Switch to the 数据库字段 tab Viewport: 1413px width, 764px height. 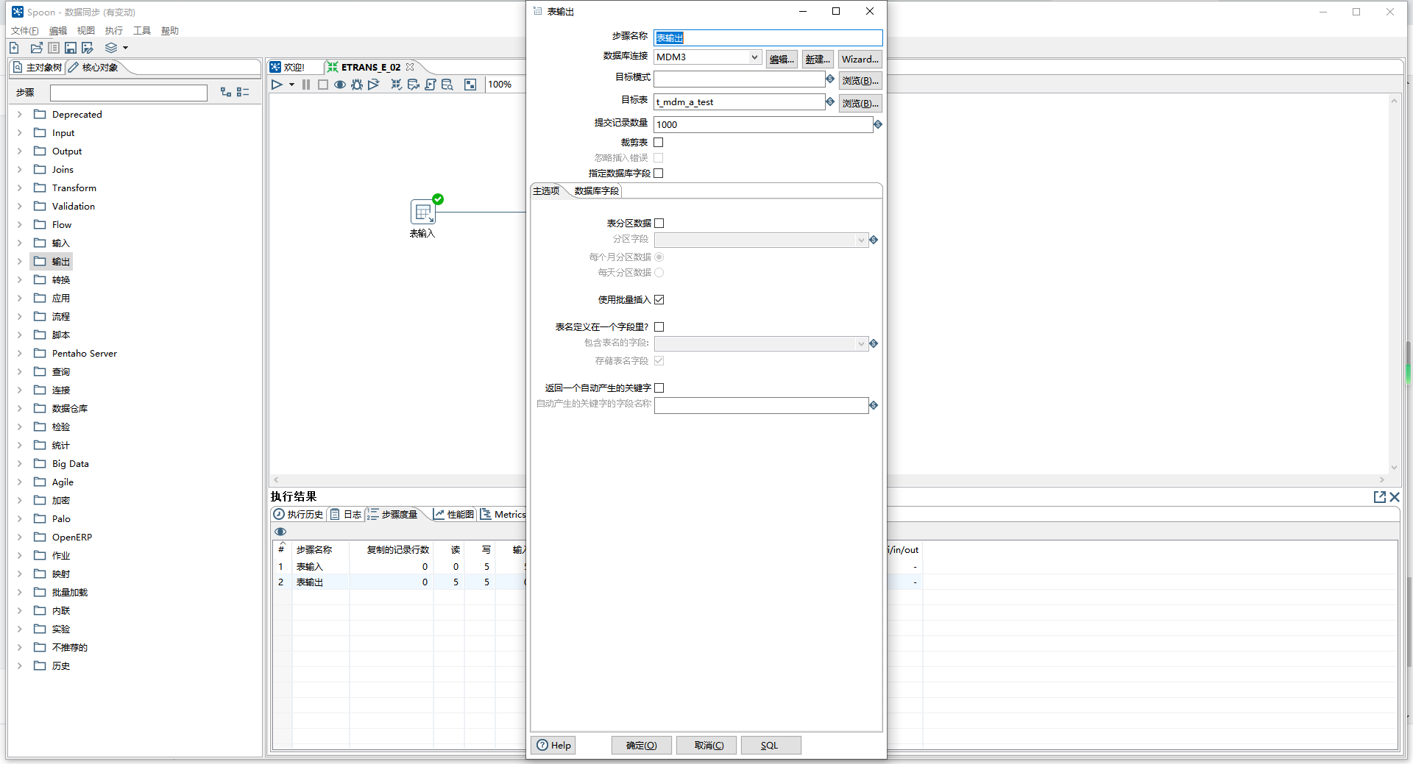596,190
